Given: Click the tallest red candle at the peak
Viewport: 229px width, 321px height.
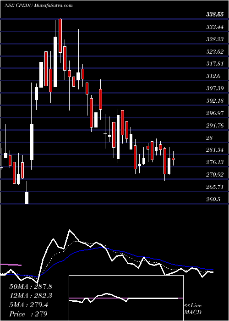Looking at the screenshot, I should [x=60, y=36].
